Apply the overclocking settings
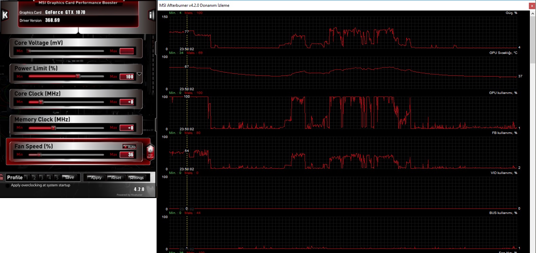 (x=96, y=177)
